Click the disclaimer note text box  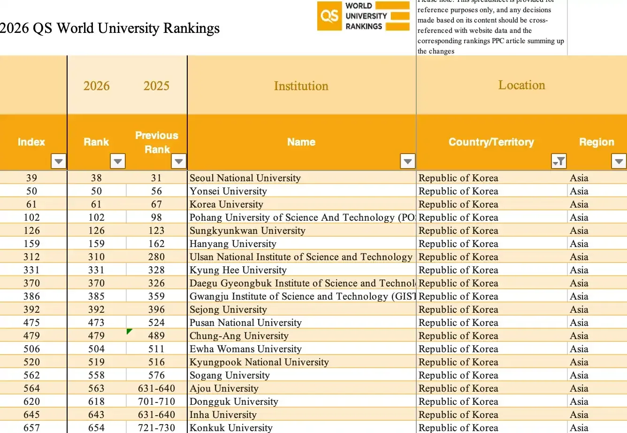point(491,26)
